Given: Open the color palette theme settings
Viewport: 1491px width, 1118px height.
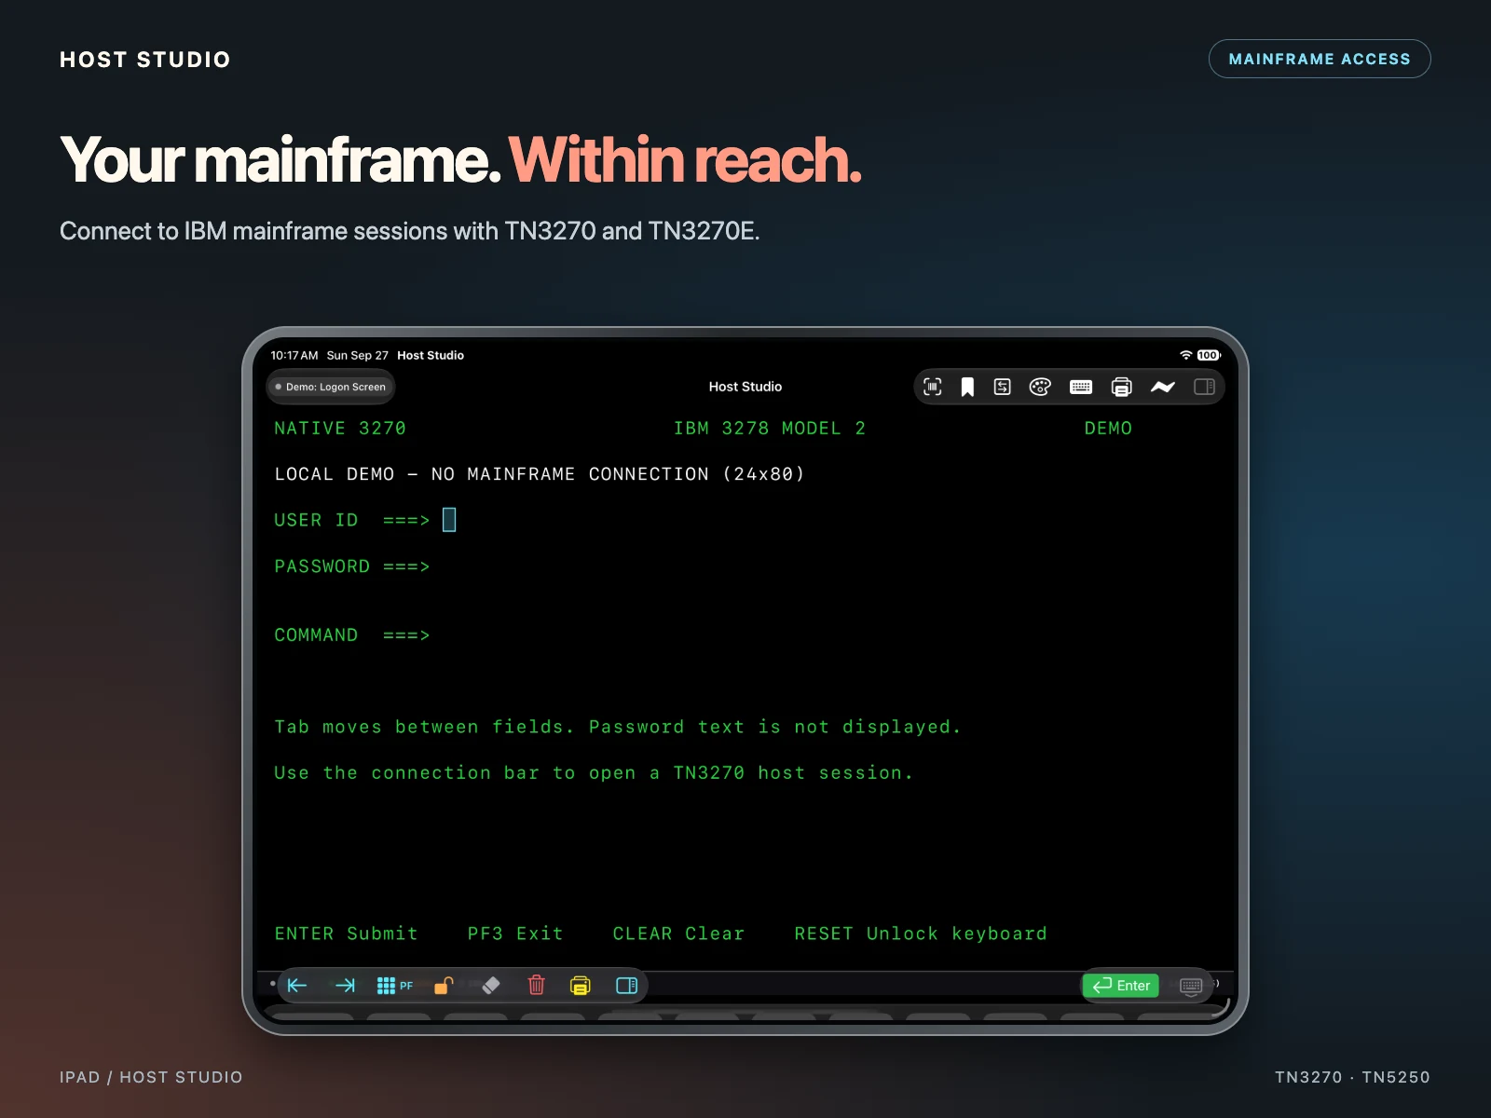Looking at the screenshot, I should (1040, 387).
